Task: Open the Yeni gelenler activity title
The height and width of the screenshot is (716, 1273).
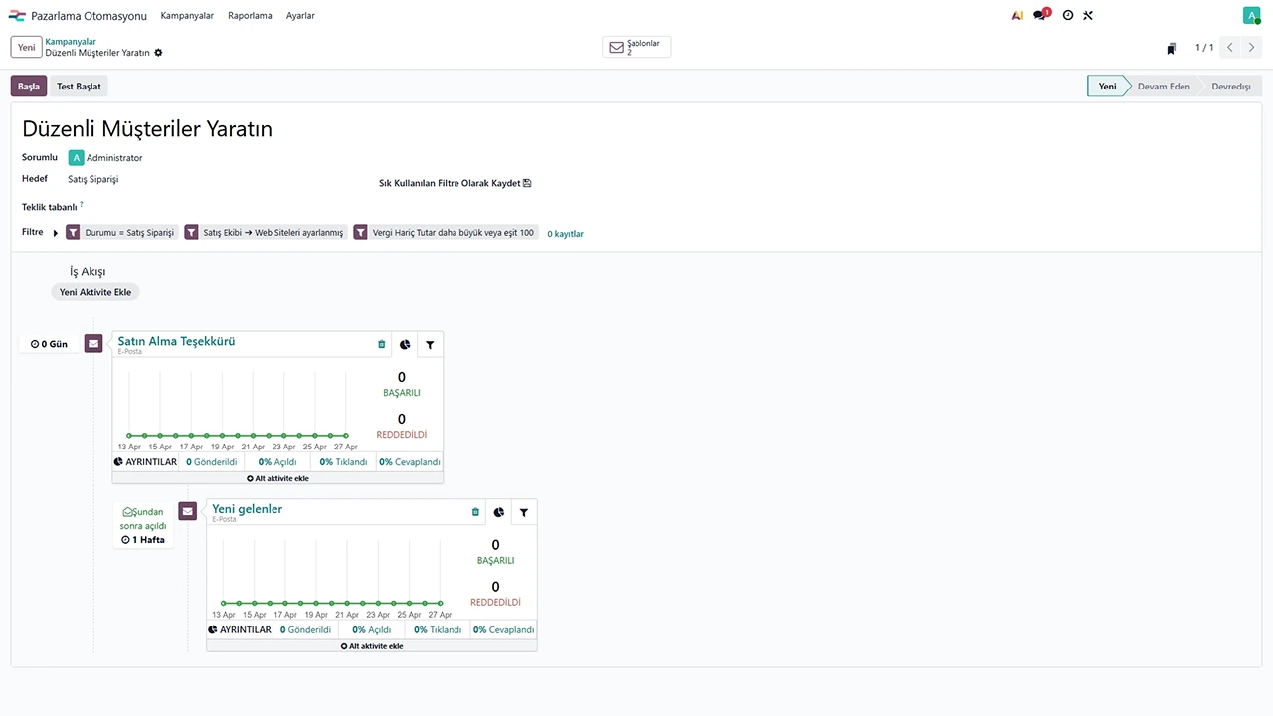Action: point(247,509)
